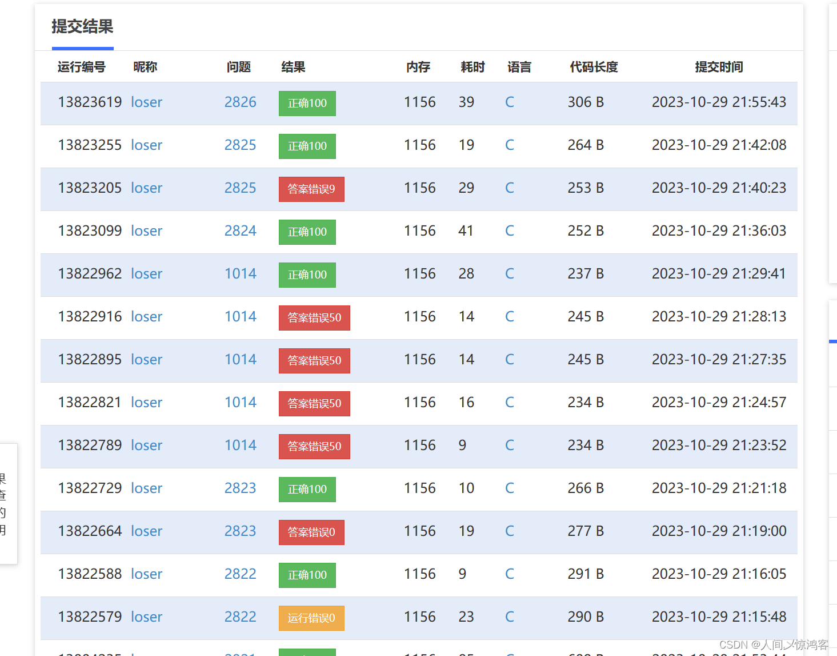Select run number 13822664 text
The height and width of the screenshot is (656, 837).
point(90,531)
